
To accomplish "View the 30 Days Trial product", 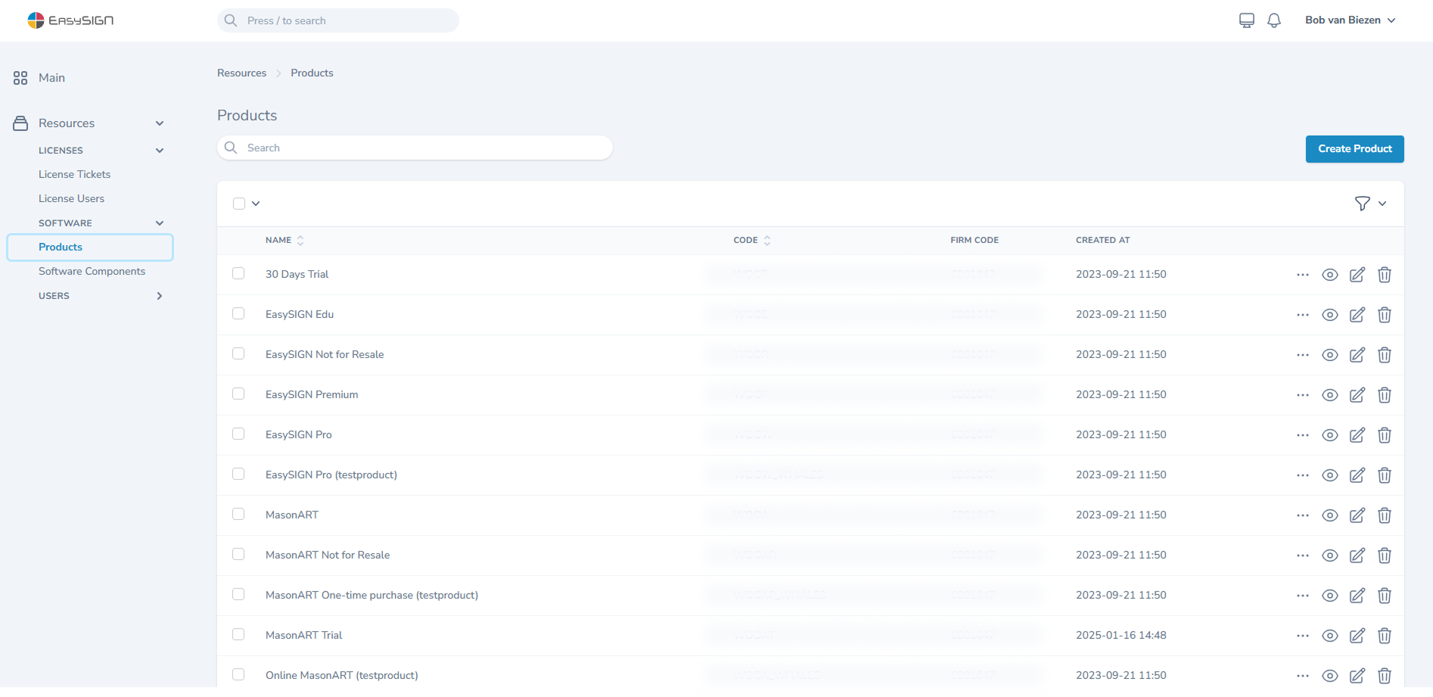I will [1330, 275].
